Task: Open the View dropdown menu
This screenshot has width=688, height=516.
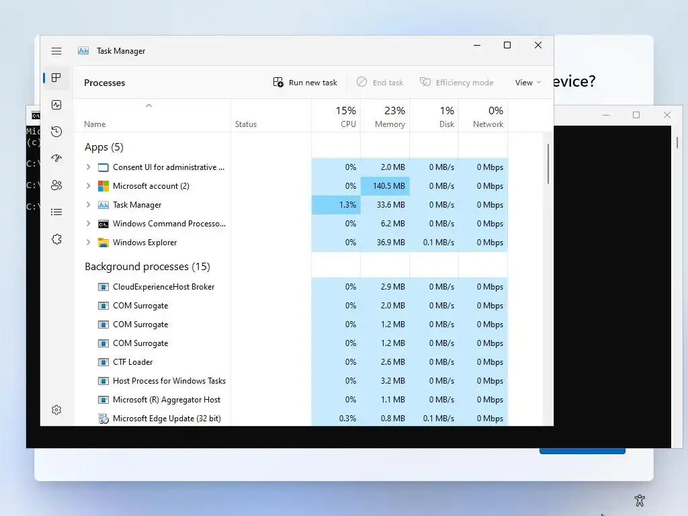Action: click(x=528, y=83)
